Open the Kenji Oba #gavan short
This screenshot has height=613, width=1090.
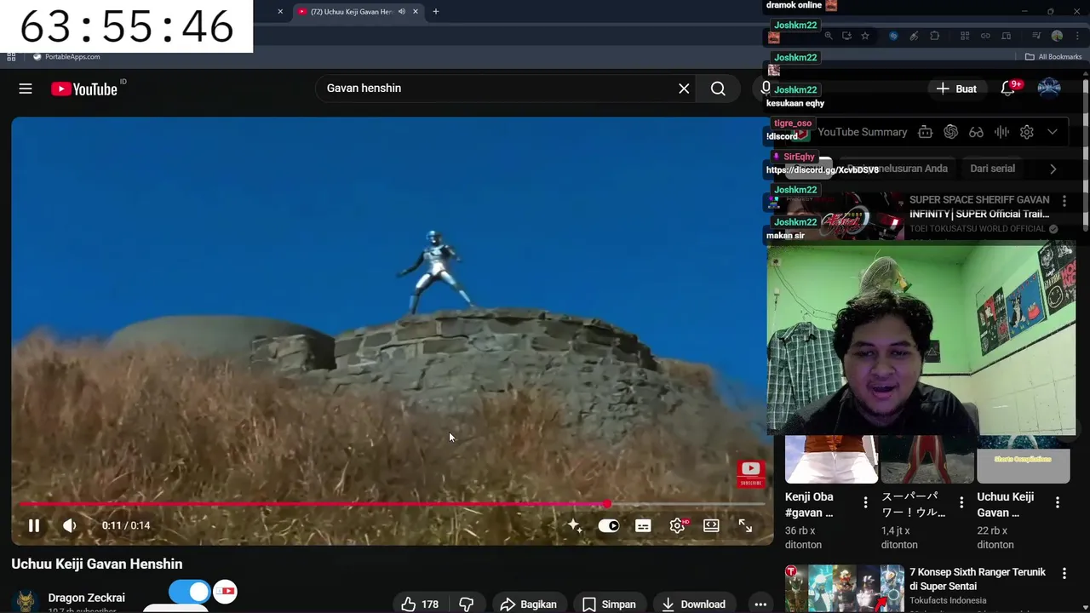(x=831, y=460)
